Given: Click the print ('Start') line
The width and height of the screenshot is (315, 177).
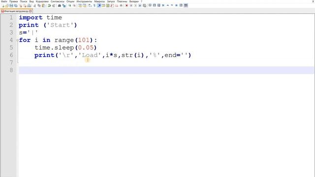Looking at the screenshot, I should click(x=48, y=25).
